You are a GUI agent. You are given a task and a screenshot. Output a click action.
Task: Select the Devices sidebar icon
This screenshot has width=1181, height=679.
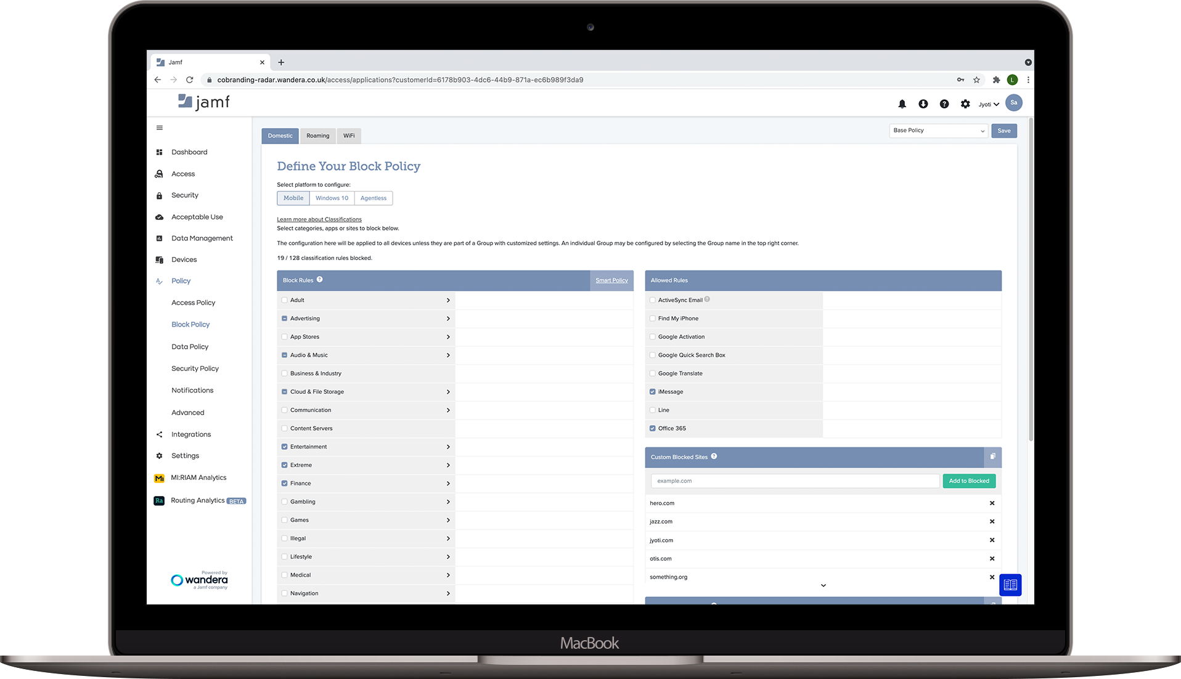[160, 259]
